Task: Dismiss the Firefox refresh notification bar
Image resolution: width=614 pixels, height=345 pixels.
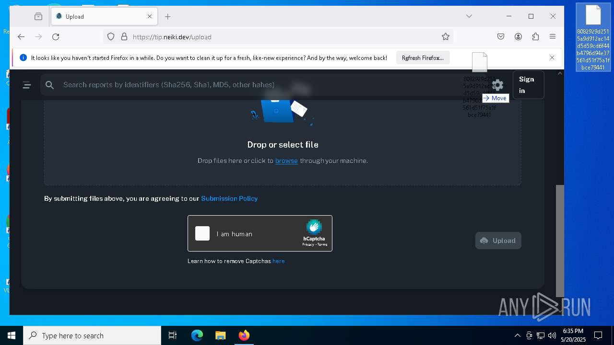Action: pos(552,57)
